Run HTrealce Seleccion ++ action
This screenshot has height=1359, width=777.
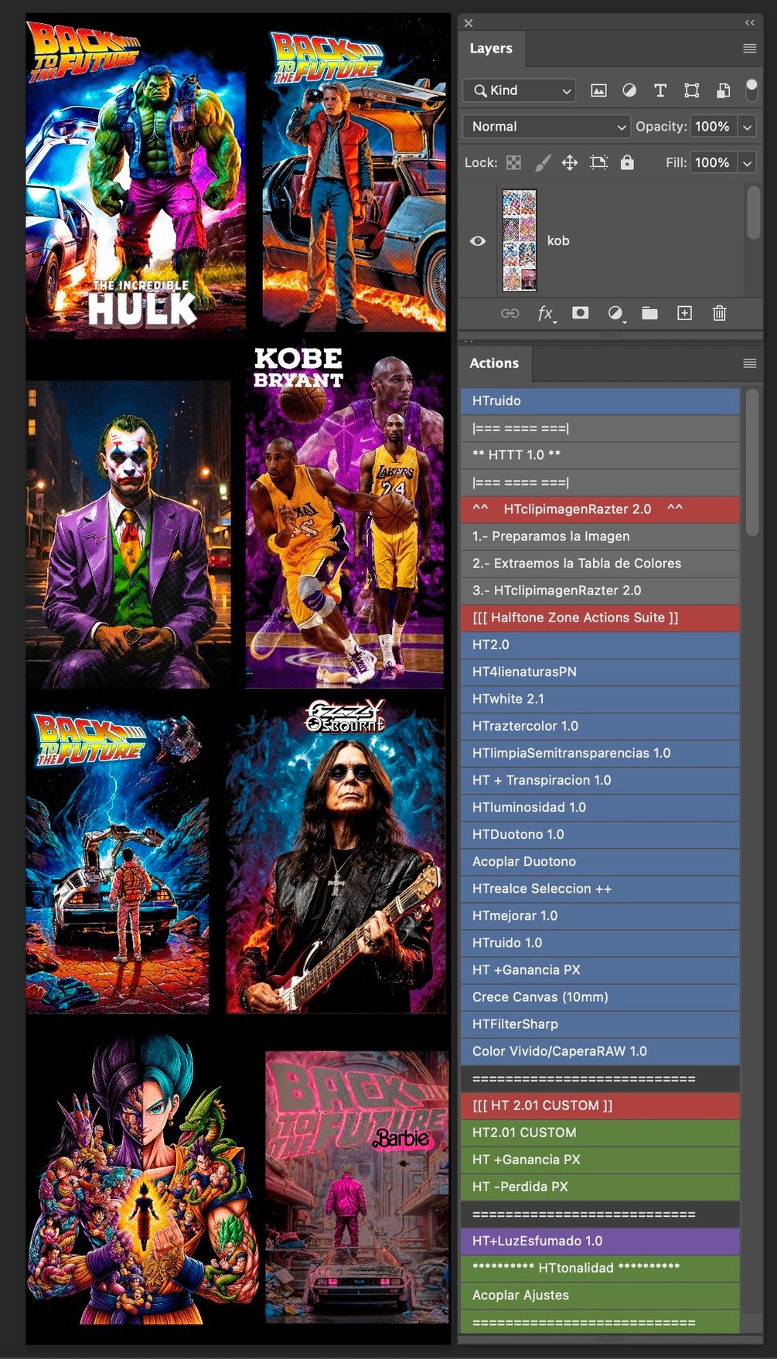600,888
